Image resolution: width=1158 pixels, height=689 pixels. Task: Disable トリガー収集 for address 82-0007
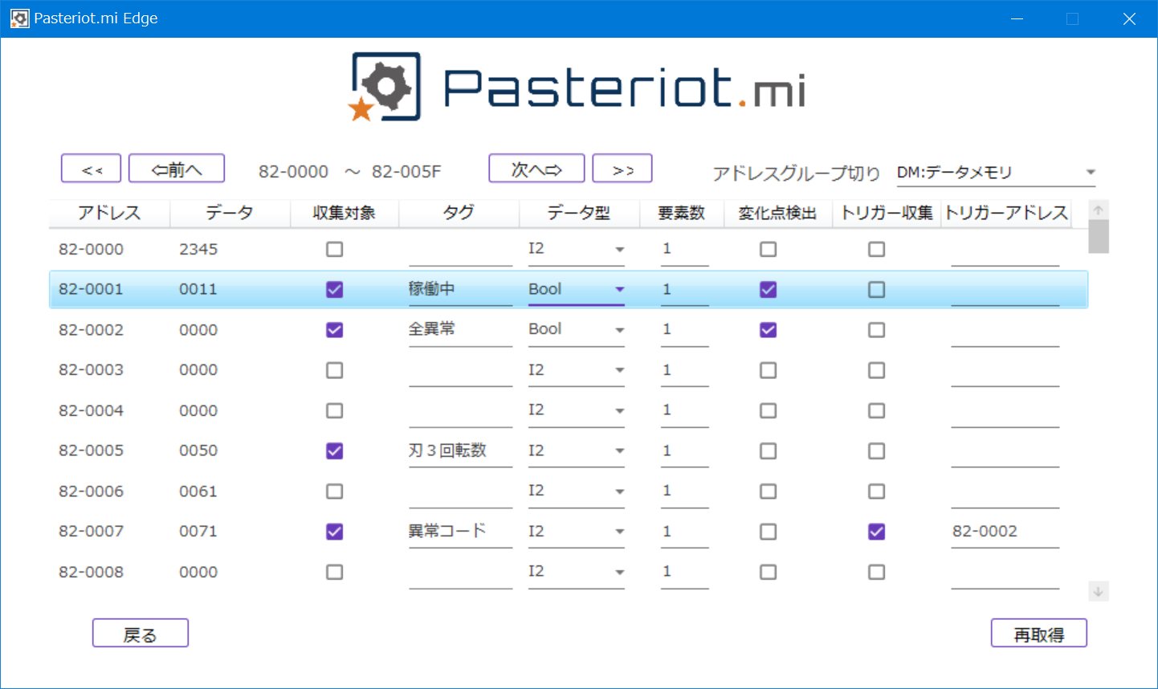point(877,532)
